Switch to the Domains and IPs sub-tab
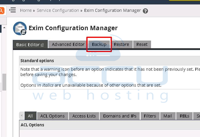The image size is (200, 137). [x=120, y=116]
